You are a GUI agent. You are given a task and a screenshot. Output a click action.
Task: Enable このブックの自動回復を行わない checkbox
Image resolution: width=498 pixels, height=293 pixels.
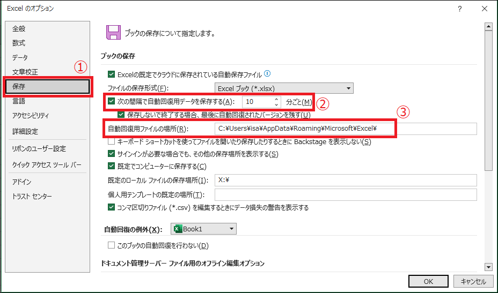click(112, 246)
